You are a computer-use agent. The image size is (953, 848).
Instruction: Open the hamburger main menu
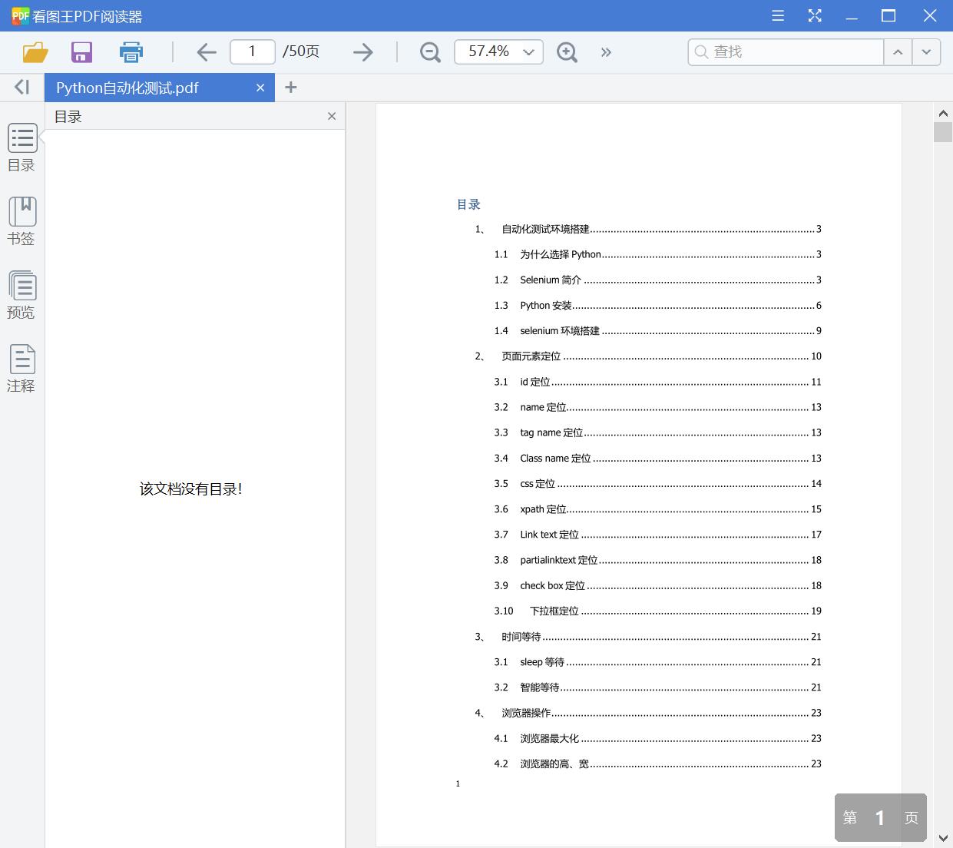point(777,15)
